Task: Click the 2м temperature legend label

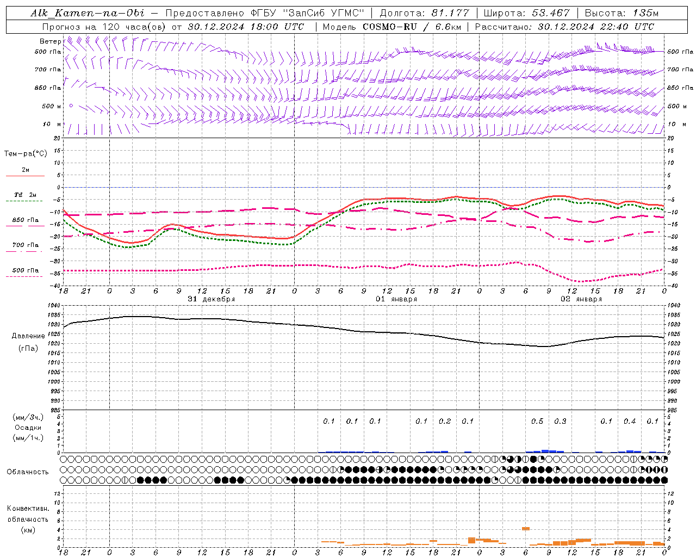Action: pos(26,170)
